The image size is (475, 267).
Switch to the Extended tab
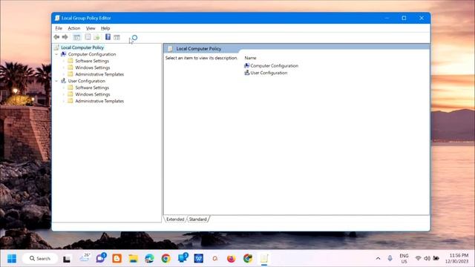coord(175,220)
